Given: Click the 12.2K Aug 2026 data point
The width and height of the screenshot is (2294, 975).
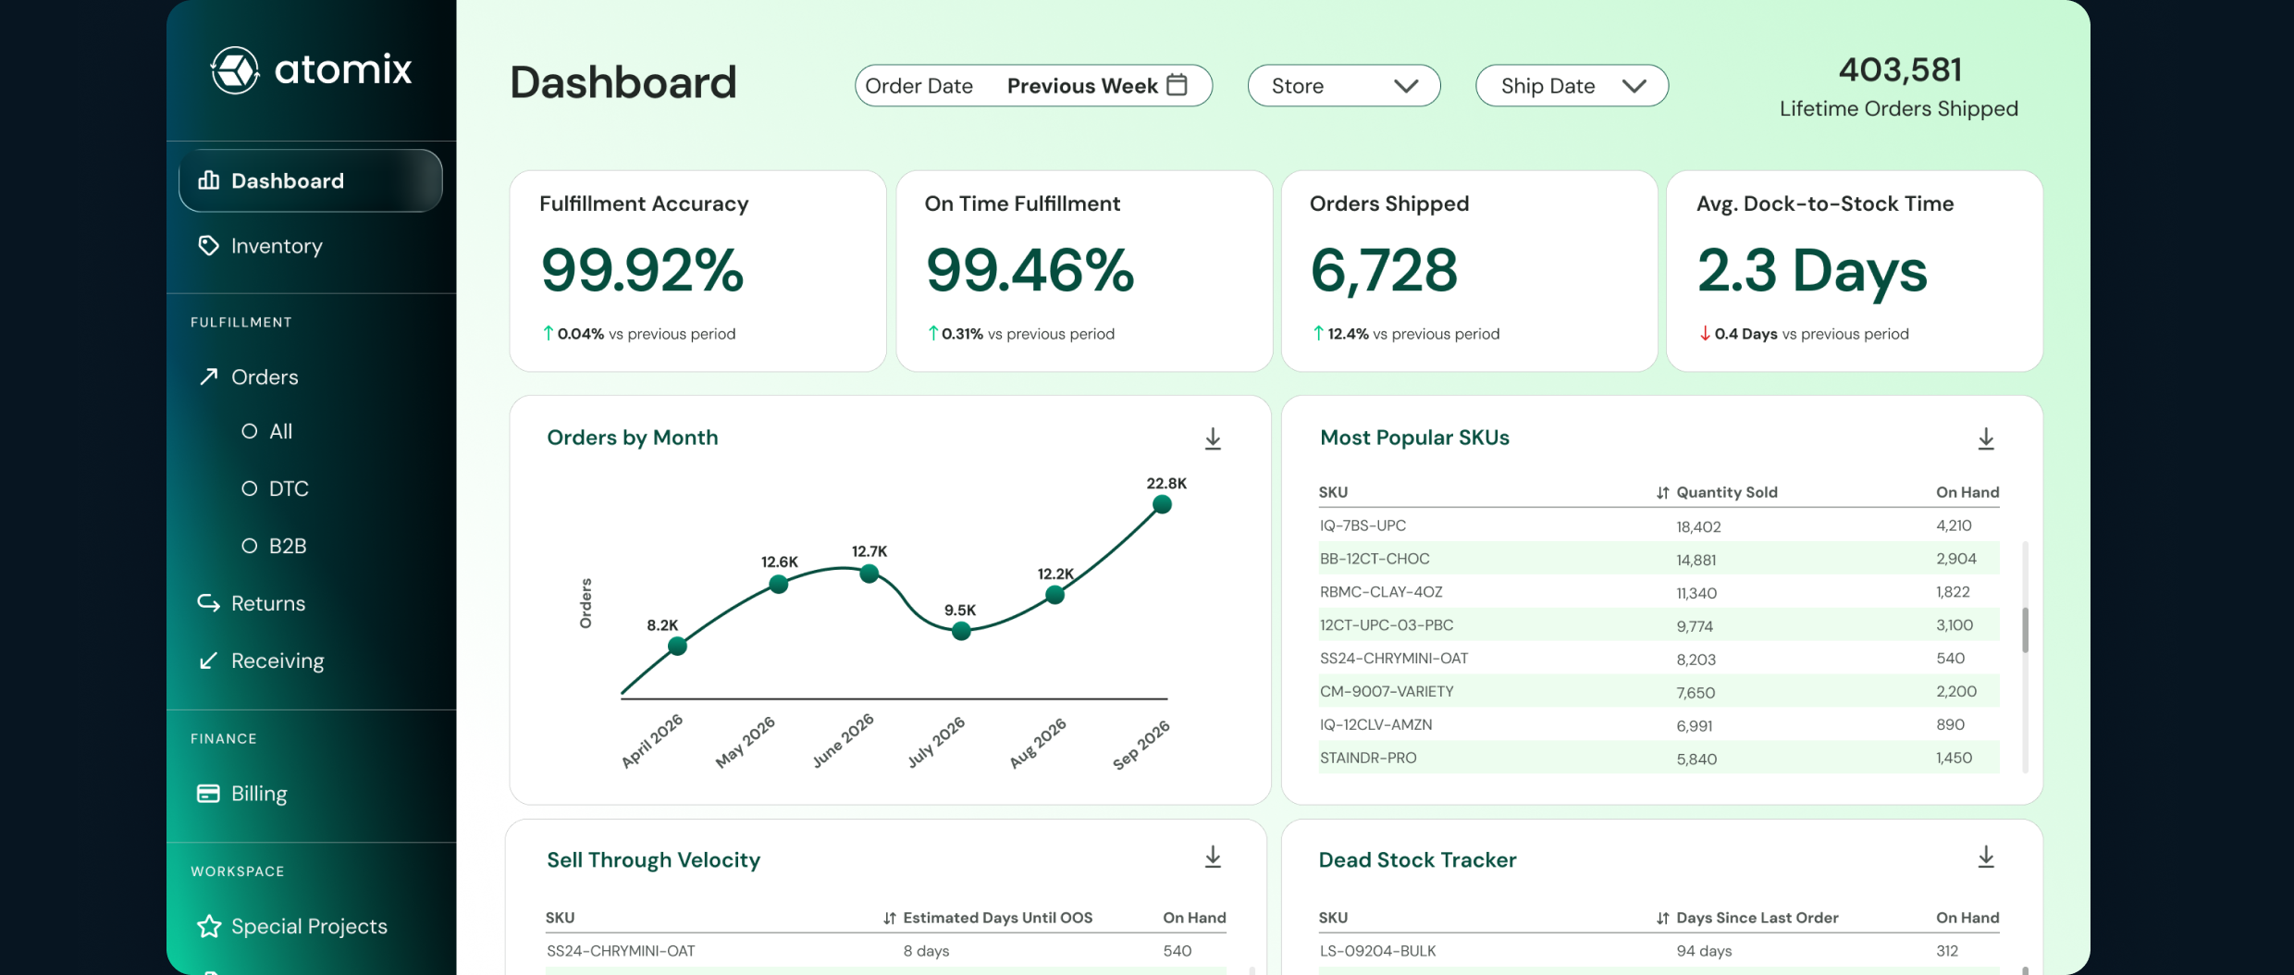Looking at the screenshot, I should click(1054, 595).
